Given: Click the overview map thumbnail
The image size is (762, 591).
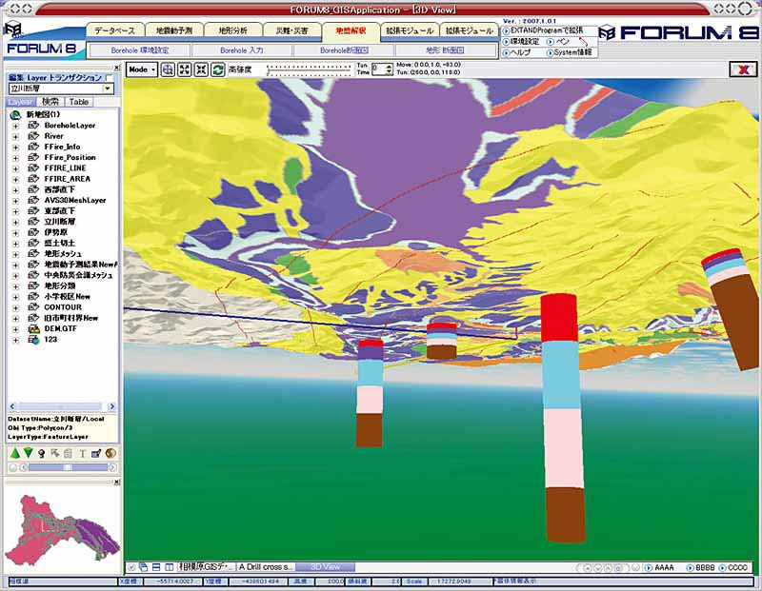Looking at the screenshot, I should [x=62, y=531].
